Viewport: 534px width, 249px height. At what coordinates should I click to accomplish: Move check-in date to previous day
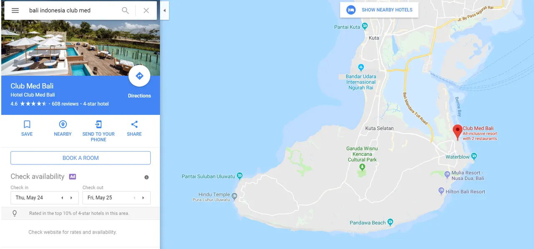[62, 198]
